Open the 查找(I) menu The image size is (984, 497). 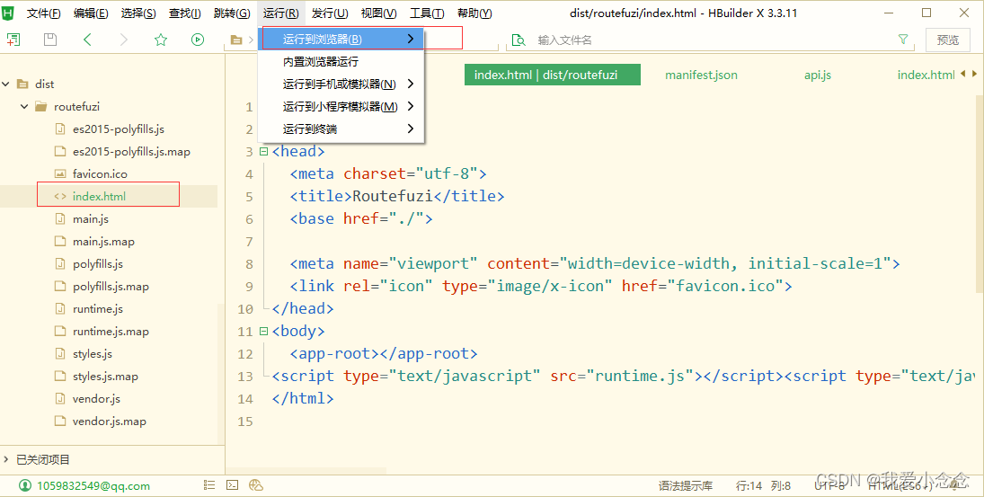(184, 13)
